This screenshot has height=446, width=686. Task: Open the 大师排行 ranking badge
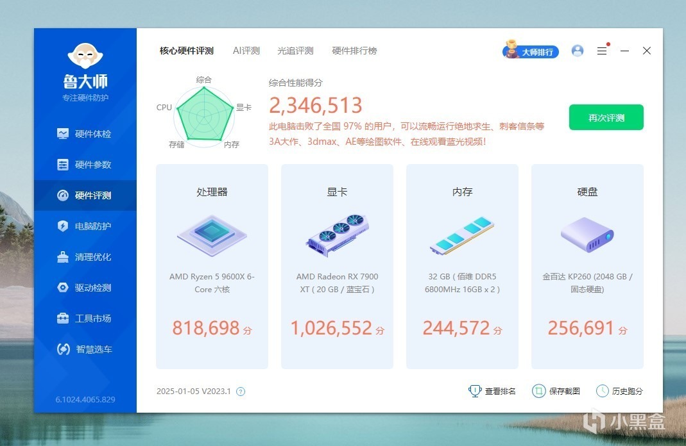pyautogui.click(x=530, y=51)
